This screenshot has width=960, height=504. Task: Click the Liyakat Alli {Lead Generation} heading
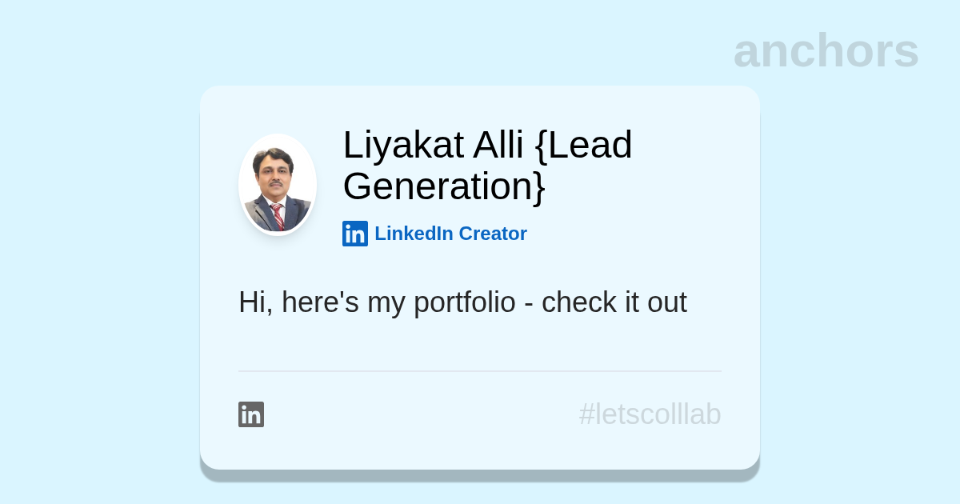487,166
